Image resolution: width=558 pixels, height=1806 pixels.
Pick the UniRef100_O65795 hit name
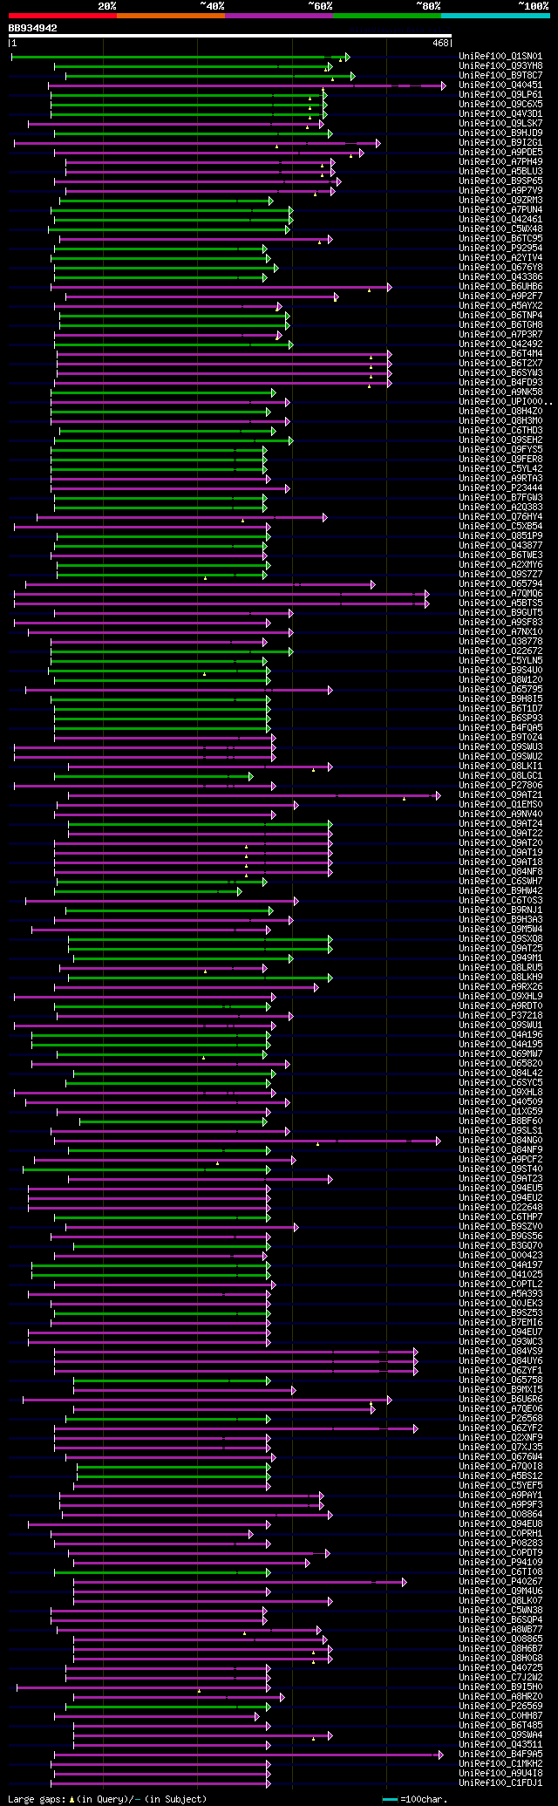(x=500, y=689)
